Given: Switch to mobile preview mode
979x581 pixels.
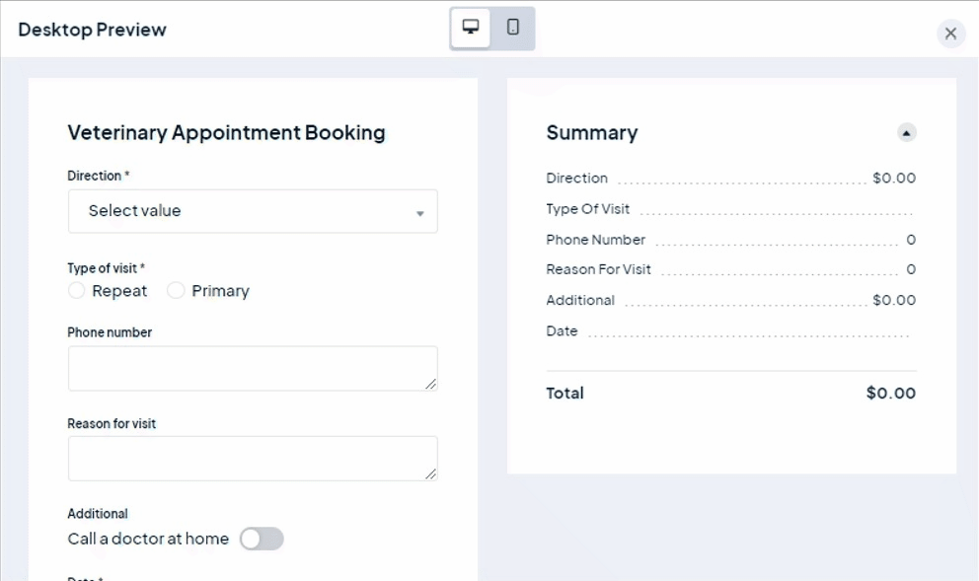Looking at the screenshot, I should click(x=513, y=28).
